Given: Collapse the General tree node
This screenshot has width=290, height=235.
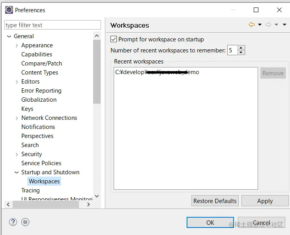Looking at the screenshot, I should pyautogui.click(x=9, y=36).
